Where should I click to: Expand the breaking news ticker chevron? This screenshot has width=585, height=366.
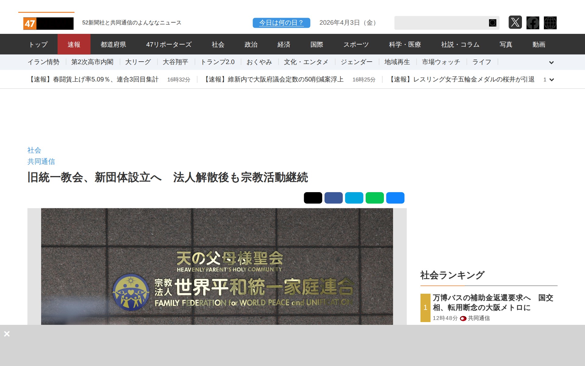551,80
